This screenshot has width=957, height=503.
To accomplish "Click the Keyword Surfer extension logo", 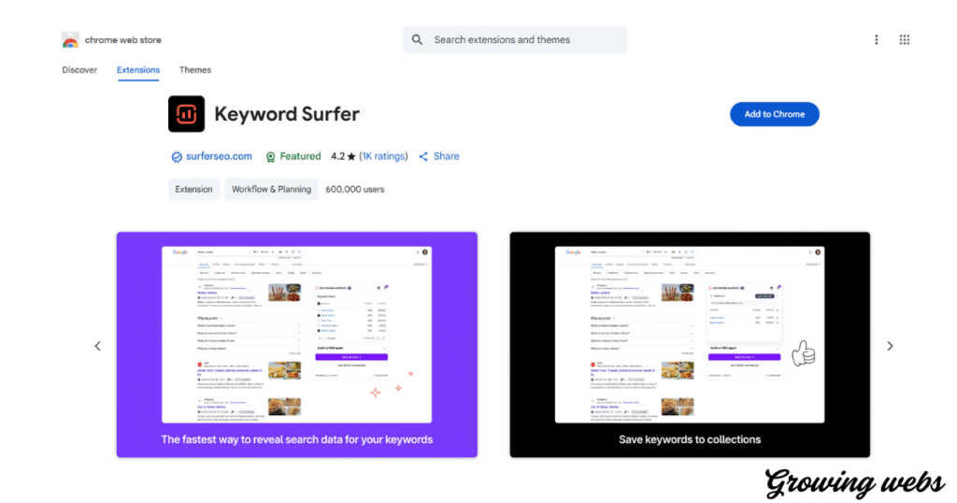I will [x=186, y=113].
